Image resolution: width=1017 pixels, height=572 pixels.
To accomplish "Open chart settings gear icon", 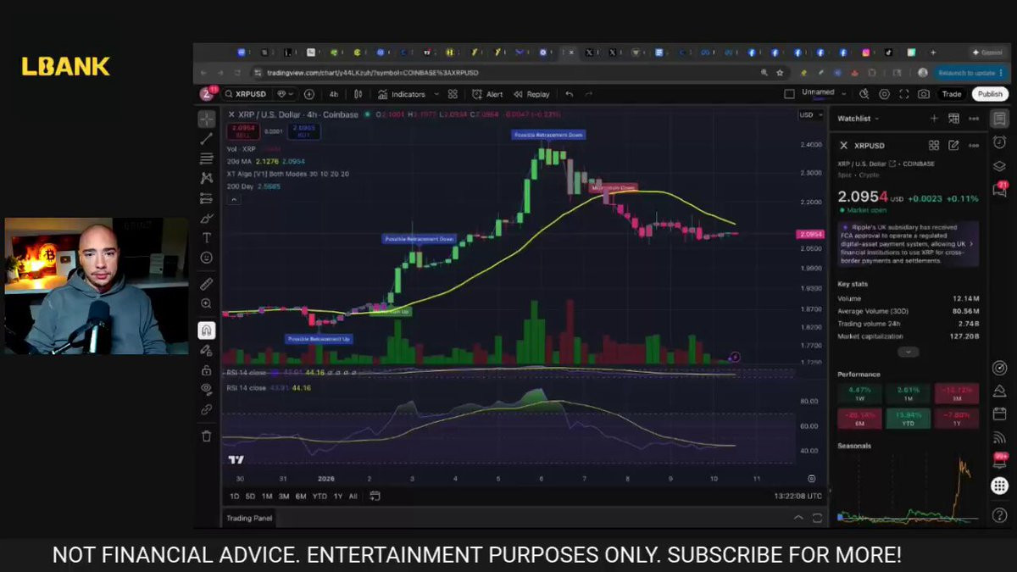I will 884,94.
